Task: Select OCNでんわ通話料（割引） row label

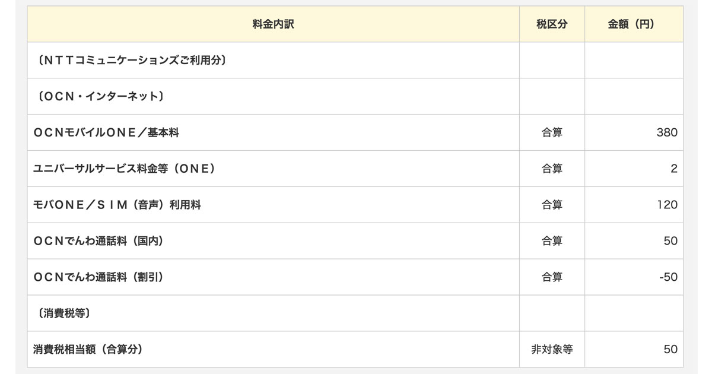Action: click(x=98, y=277)
